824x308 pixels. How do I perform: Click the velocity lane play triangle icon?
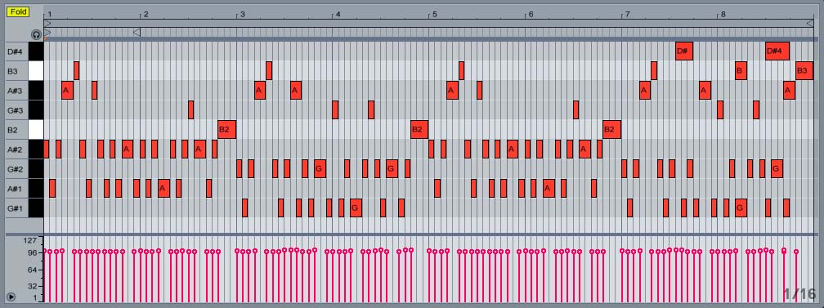(x=11, y=297)
